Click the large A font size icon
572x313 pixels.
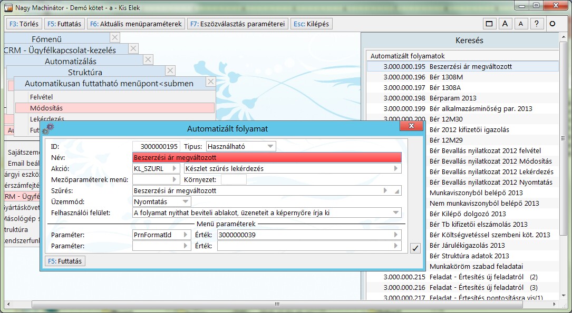(505, 24)
